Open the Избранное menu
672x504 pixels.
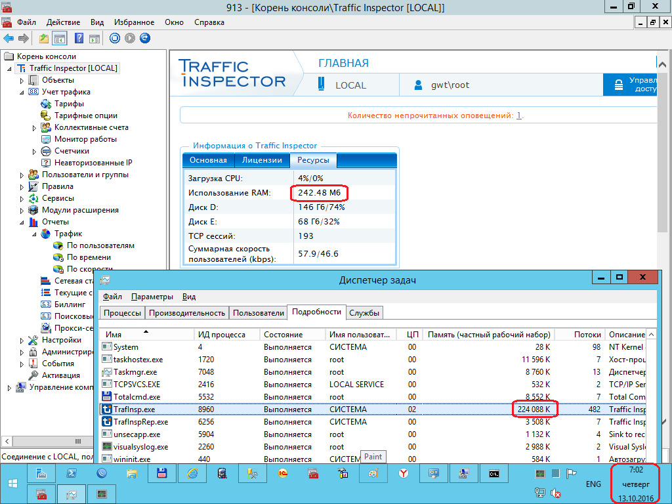(x=134, y=22)
